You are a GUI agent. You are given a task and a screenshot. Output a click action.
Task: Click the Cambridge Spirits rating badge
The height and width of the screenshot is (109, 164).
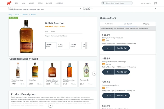(104, 88)
